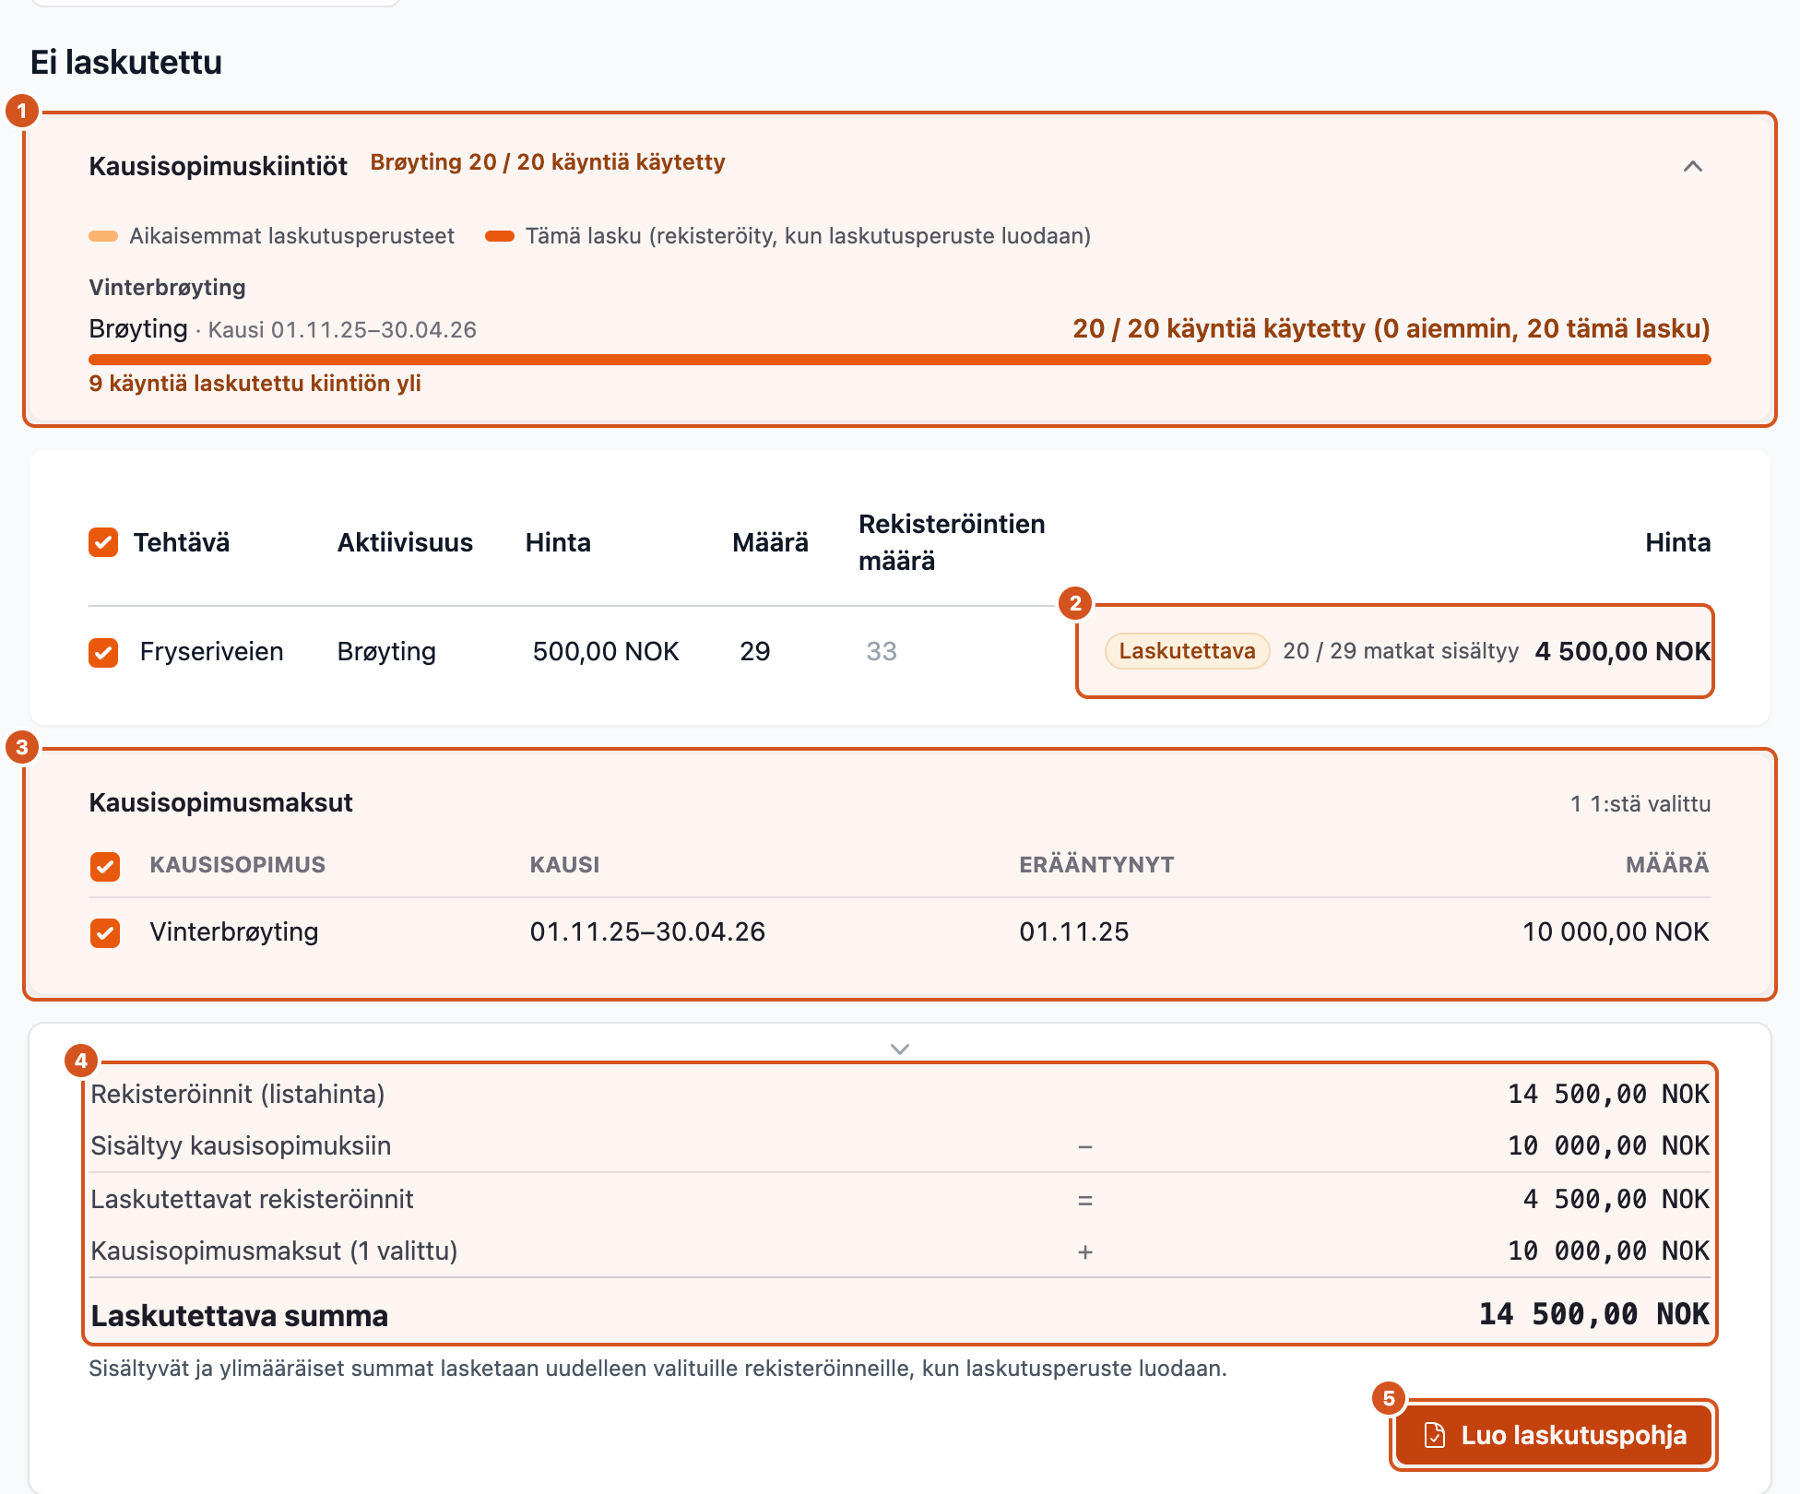This screenshot has height=1494, width=1800.
Task: Click the Laskutettava summa total label
Action: point(240,1315)
